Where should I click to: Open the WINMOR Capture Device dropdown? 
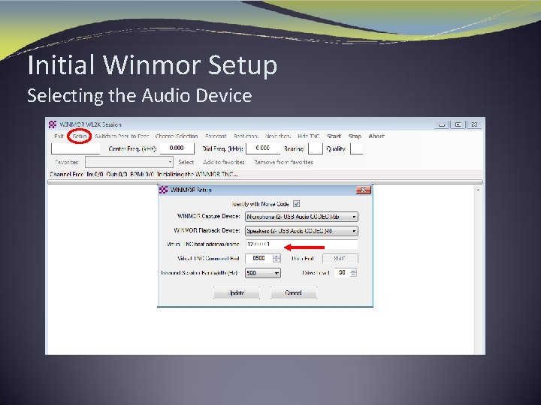[x=301, y=217]
